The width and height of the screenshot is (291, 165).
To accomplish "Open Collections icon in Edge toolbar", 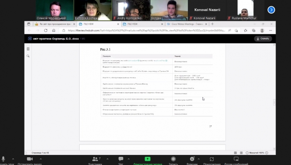I will tap(254, 30).
